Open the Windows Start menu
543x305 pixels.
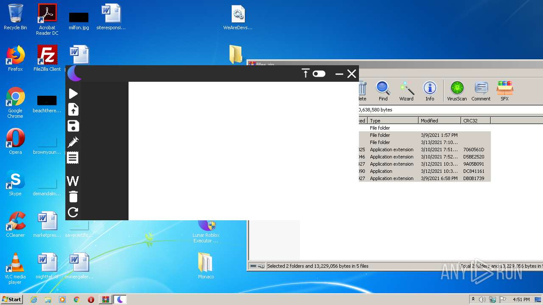tap(11, 299)
